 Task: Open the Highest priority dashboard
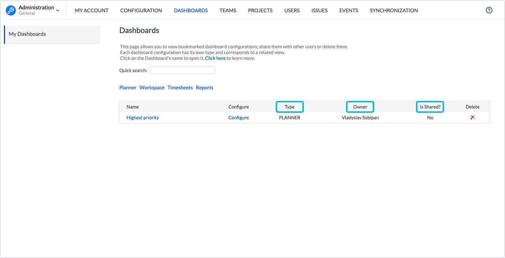[x=142, y=118]
